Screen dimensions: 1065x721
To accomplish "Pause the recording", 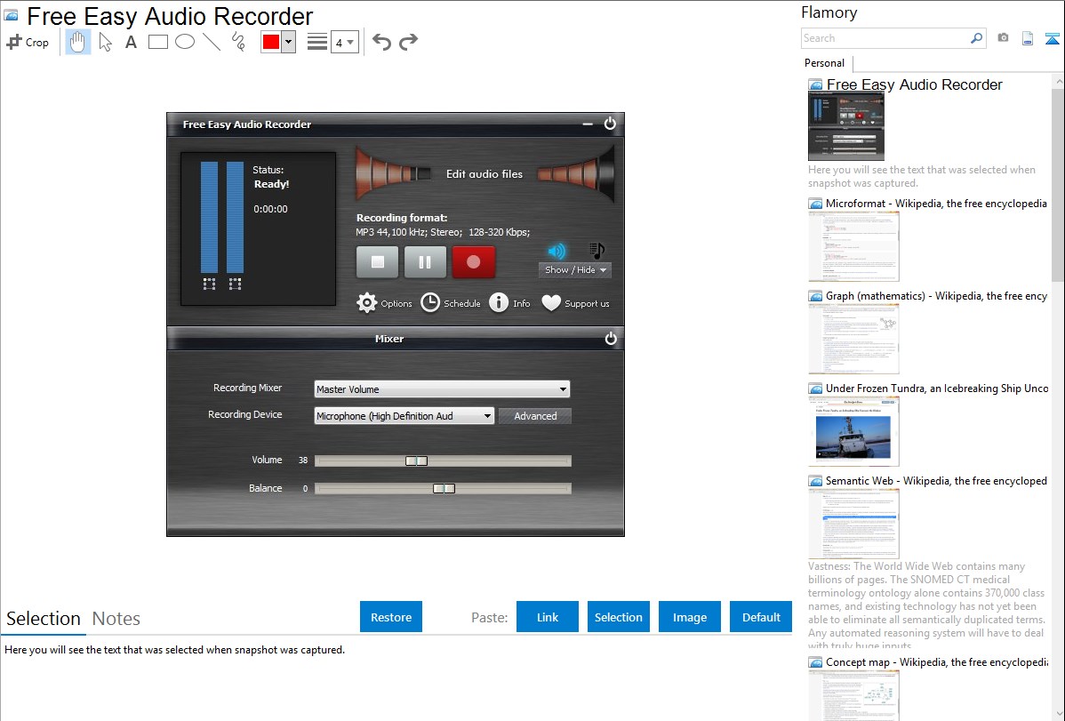I will click(x=425, y=261).
